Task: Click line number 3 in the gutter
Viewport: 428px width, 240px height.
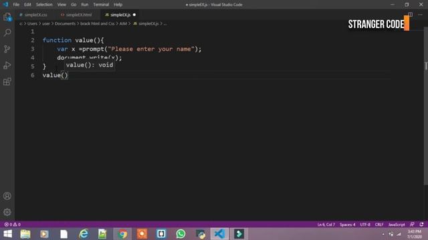Action: click(33, 49)
